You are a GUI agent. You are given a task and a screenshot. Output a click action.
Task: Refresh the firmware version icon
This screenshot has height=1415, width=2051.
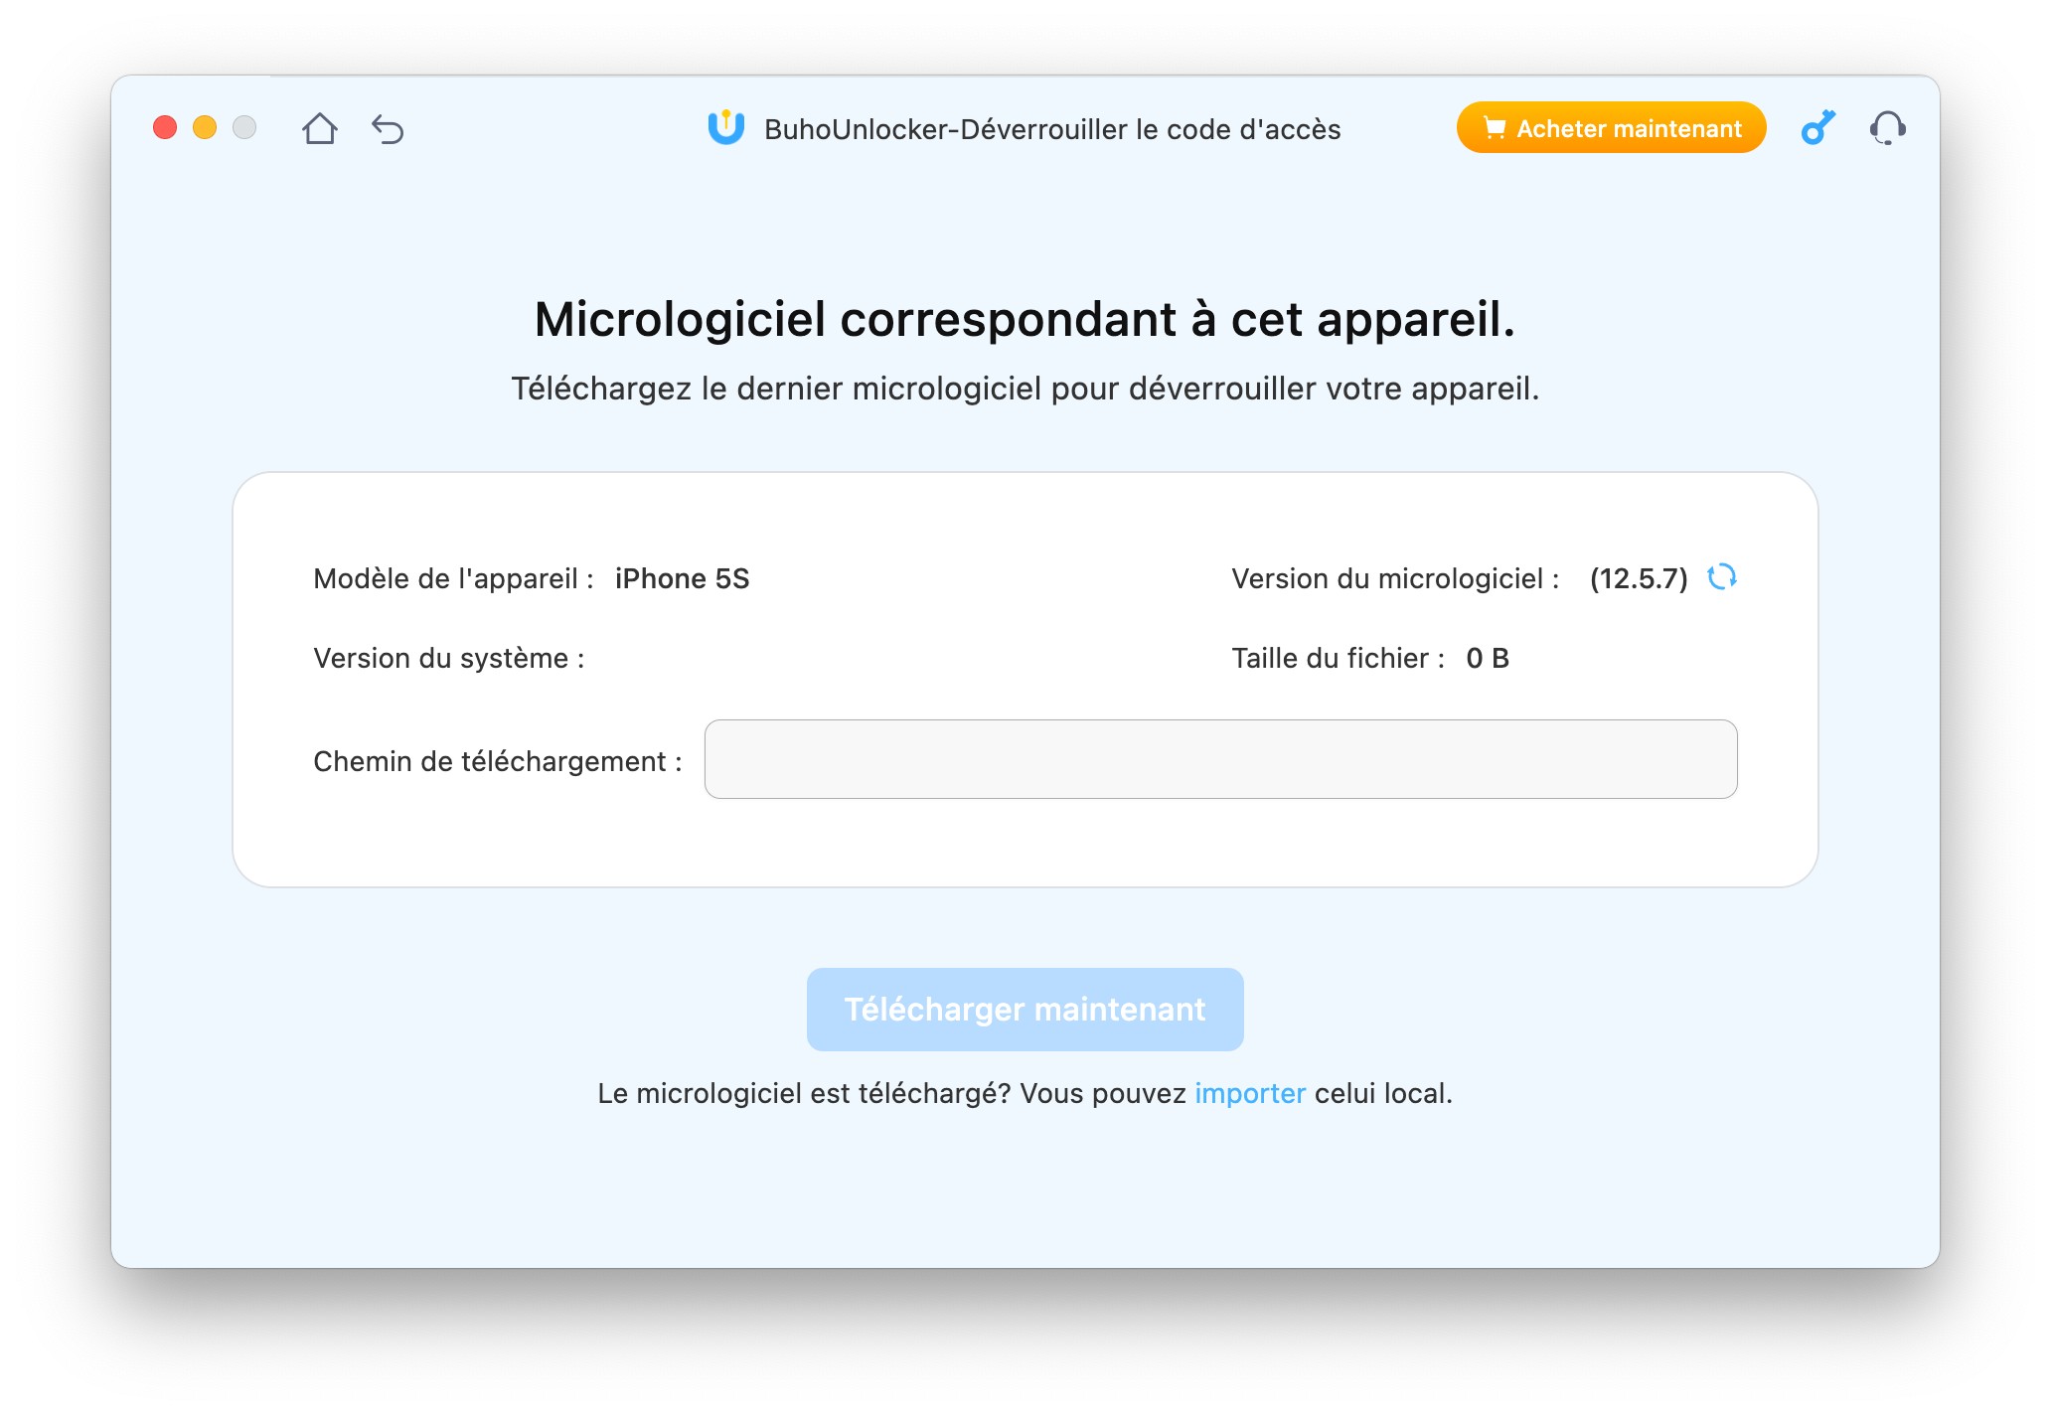(x=1721, y=577)
